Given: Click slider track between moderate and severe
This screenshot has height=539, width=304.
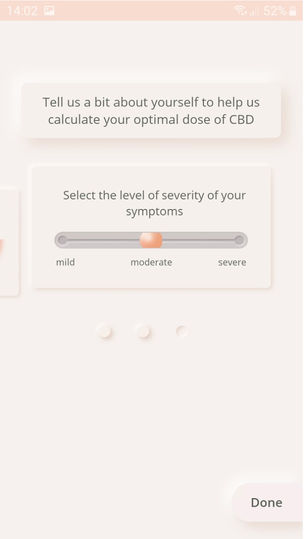Looking at the screenshot, I should coord(199,240).
